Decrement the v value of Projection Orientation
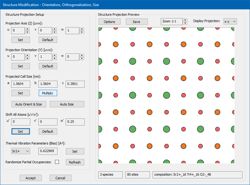250x185 pixels. [x=54, y=58]
